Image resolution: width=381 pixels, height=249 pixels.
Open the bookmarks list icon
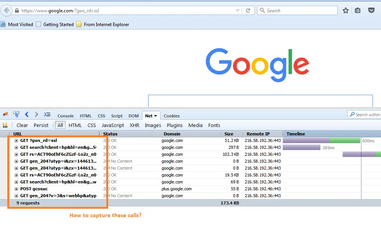358,10
